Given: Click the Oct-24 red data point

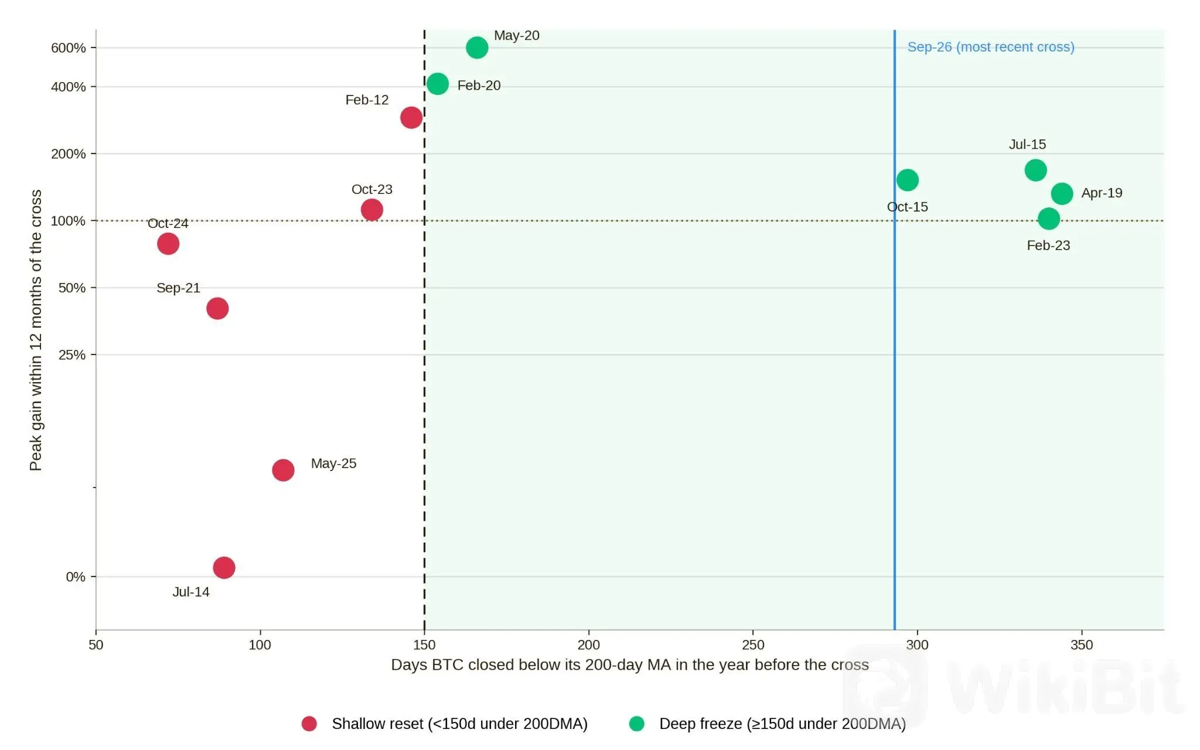Looking at the screenshot, I should pos(168,244).
